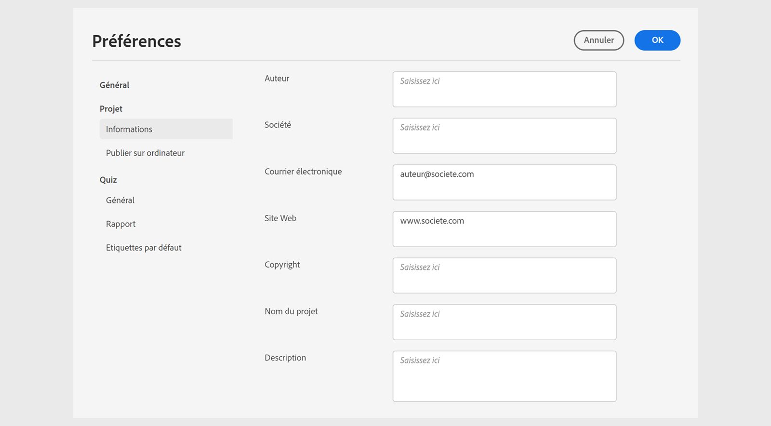Viewport: 771px width, 426px height.
Task: Click the field containing www.societe.com
Action: tap(504, 229)
